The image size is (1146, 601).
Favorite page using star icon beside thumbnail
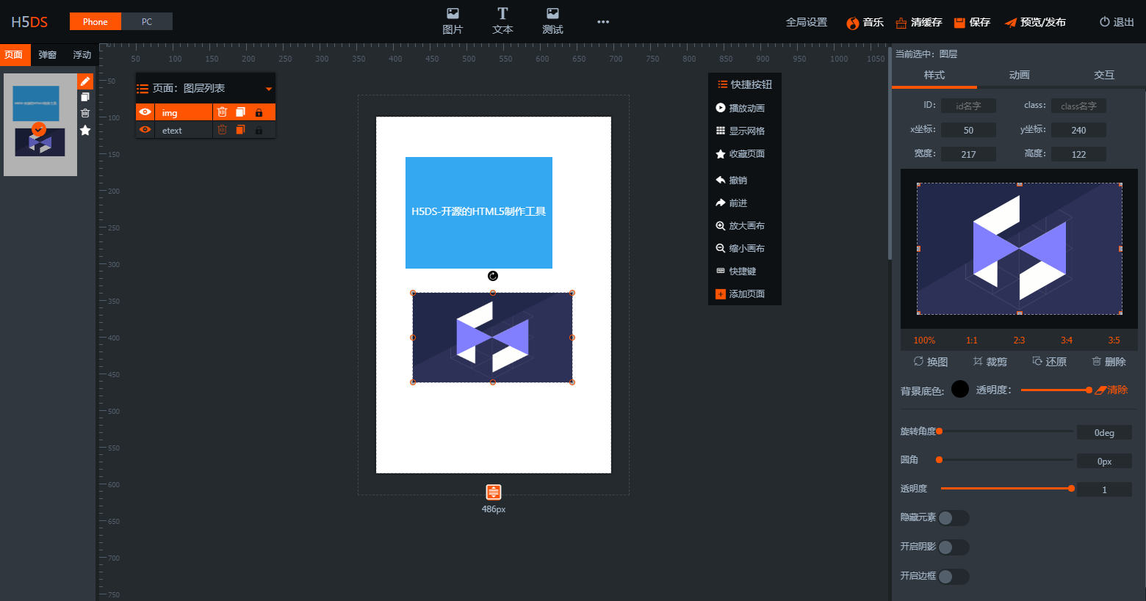(85, 130)
